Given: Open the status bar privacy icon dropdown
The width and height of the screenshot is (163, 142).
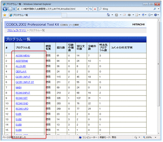Looking at the screenshot, I should 139,137.
